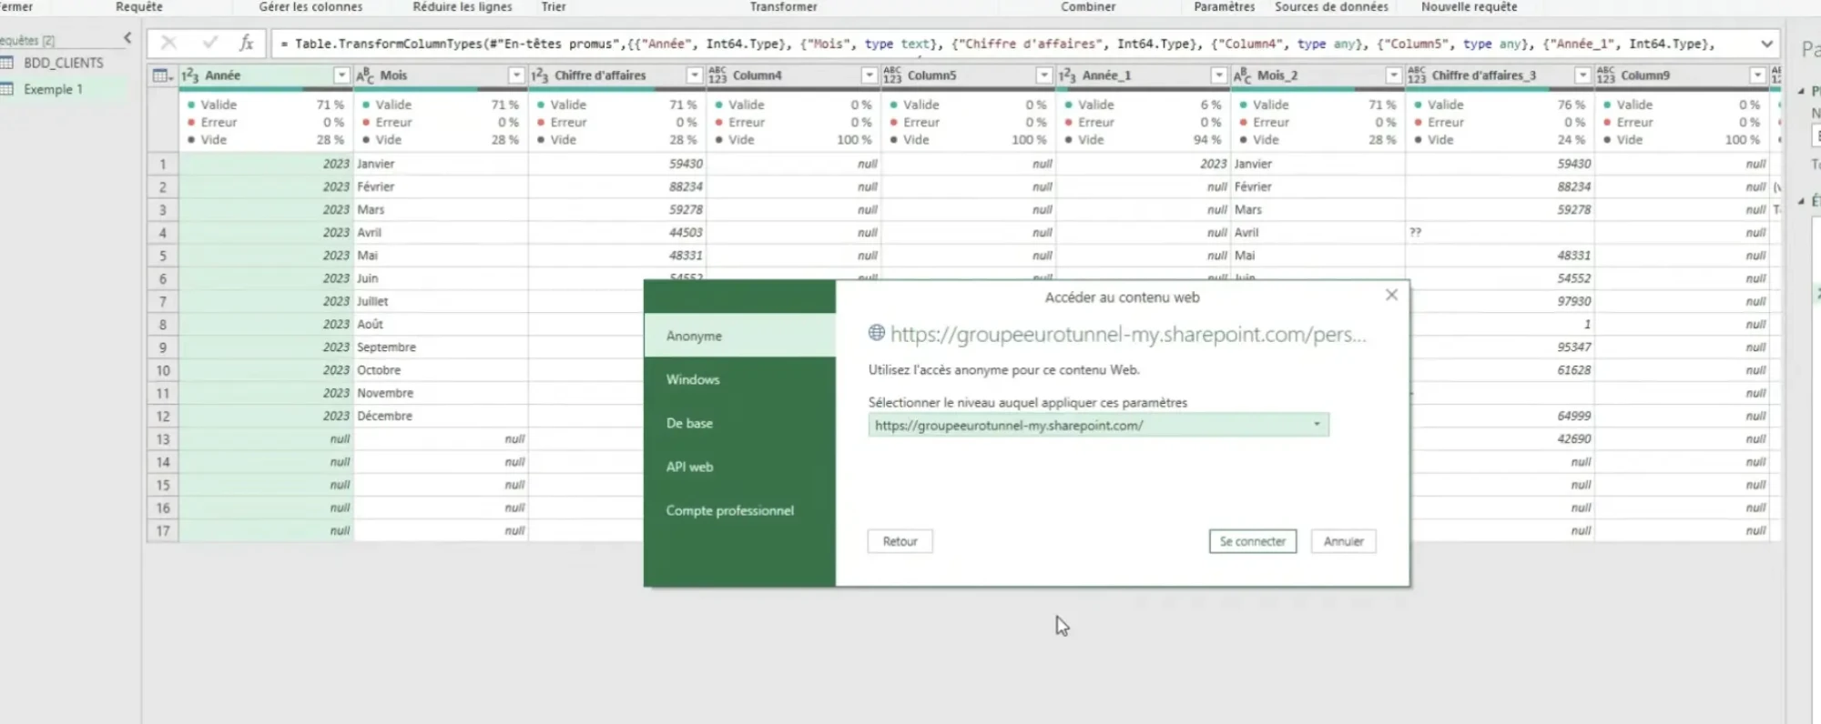Collapse the queries pane arrow
This screenshot has height=724, width=1821.
(127, 38)
